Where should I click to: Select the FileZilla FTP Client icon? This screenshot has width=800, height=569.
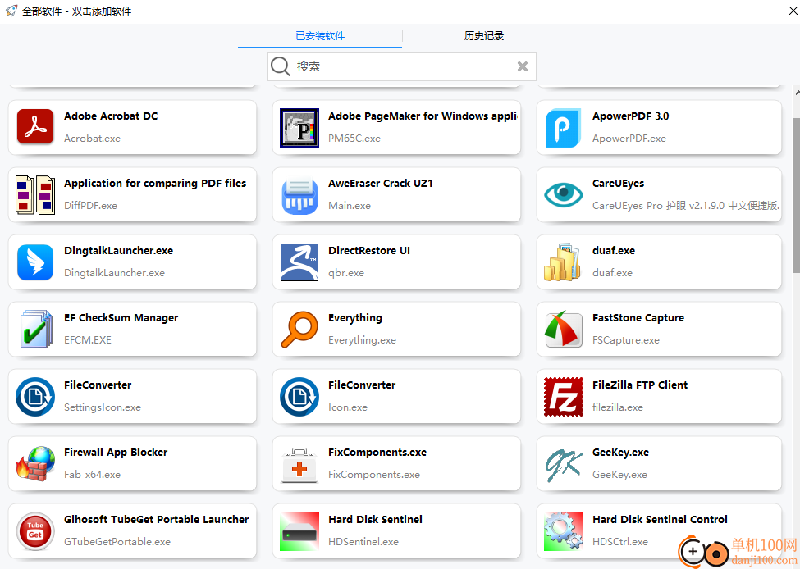563,397
